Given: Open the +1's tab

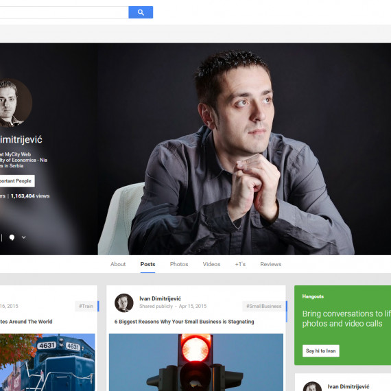Looking at the screenshot, I should tap(240, 264).
